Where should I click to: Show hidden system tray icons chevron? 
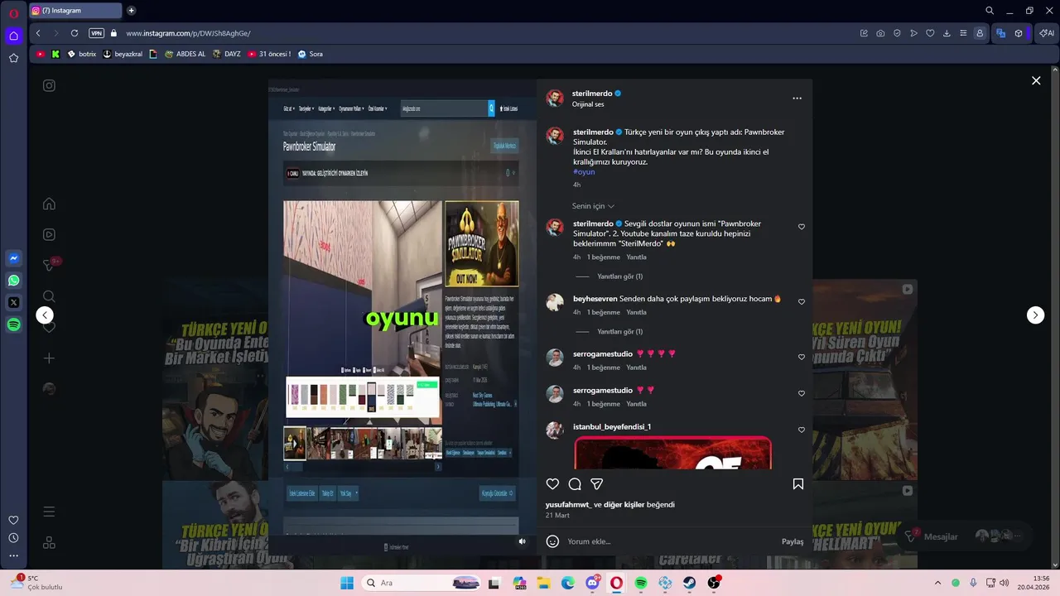tap(937, 583)
